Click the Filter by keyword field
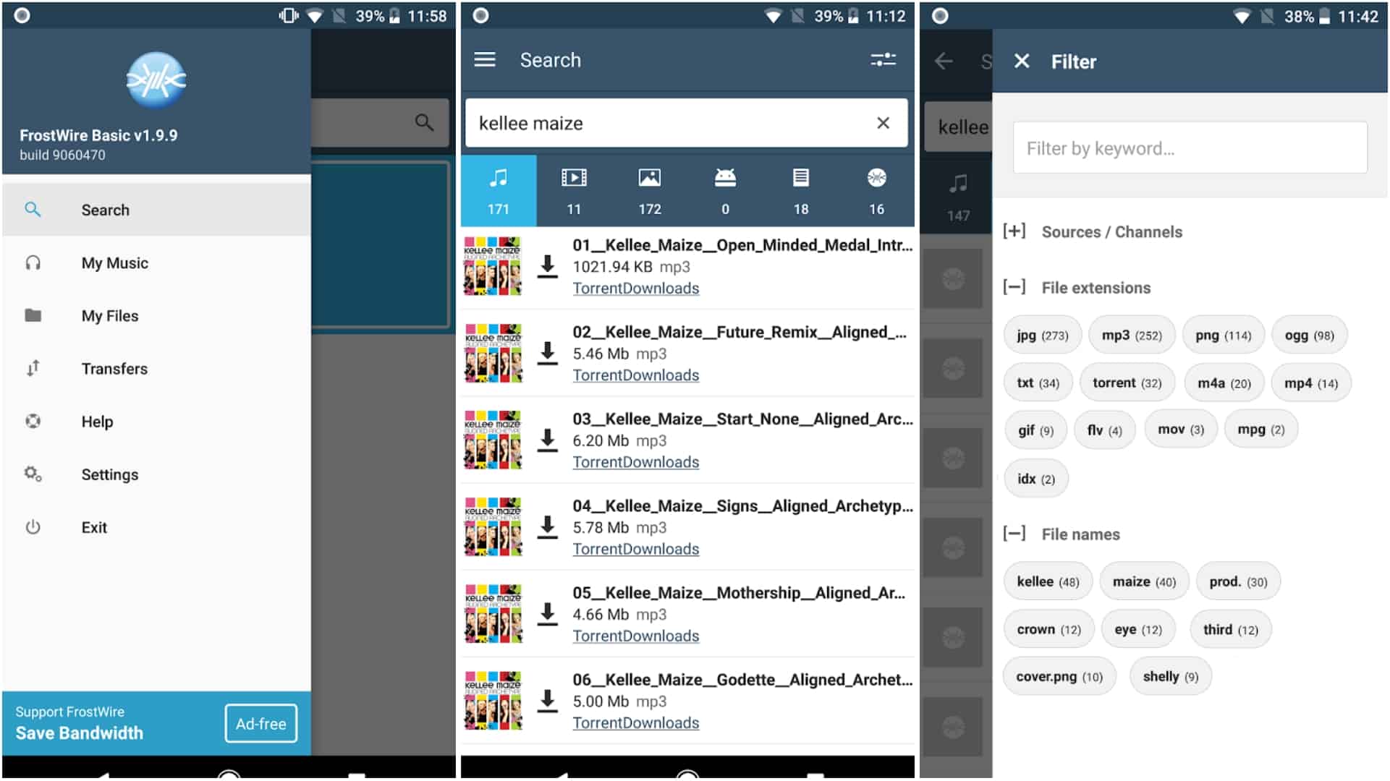 pos(1190,148)
